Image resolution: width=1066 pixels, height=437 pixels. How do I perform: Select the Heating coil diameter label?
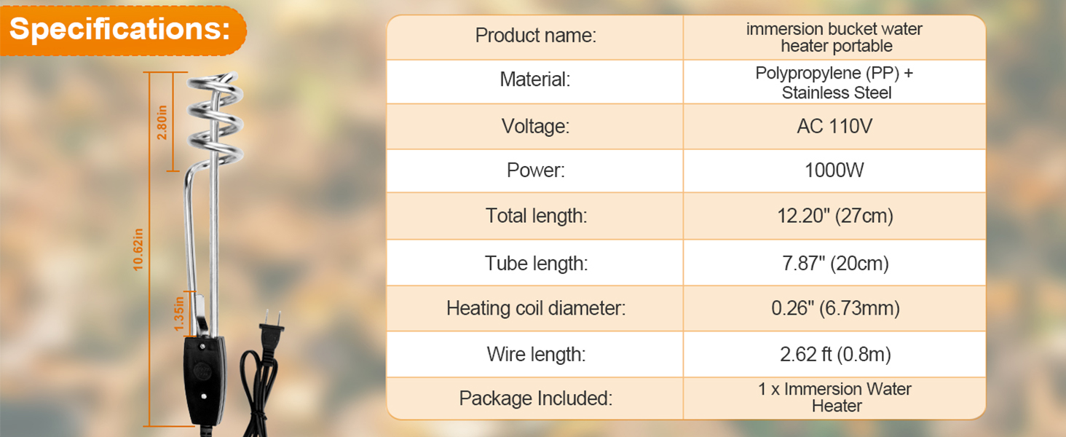coord(535,308)
